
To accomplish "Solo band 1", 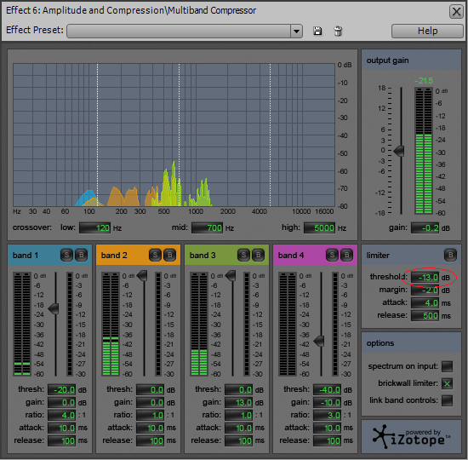I will (x=66, y=255).
